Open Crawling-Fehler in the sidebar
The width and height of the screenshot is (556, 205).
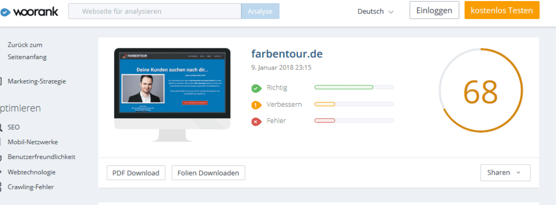[x=31, y=187]
